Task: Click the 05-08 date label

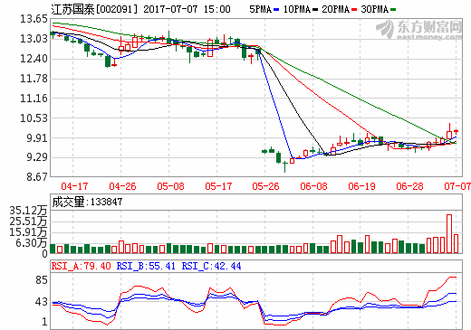Action: point(170,186)
